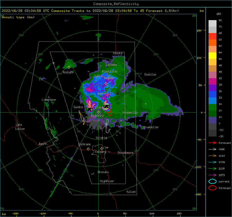Click the yellow diamond marker below Cochrane
The width and height of the screenshot is (232, 217).
coord(88,149)
